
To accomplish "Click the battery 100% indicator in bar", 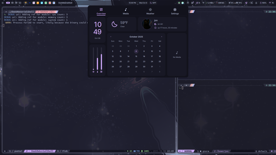I will (x=263, y=3).
